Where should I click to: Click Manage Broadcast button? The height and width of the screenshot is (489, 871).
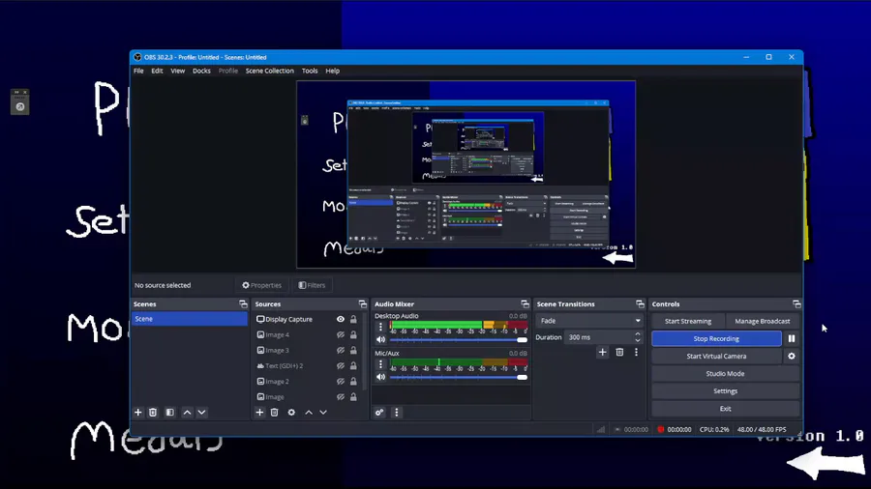(x=763, y=321)
